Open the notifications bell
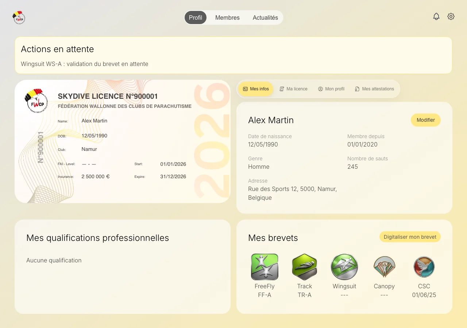The height and width of the screenshot is (328, 467). (436, 16)
